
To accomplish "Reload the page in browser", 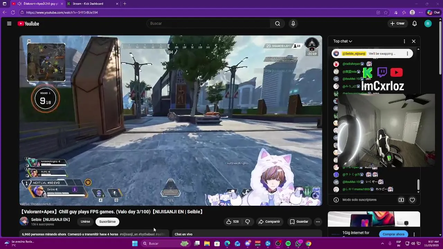I will (x=13, y=12).
